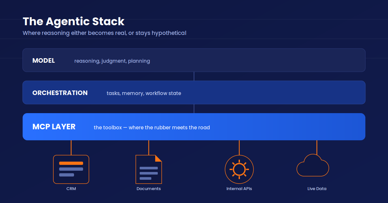Click the title 'The Agentic Stack'
The height and width of the screenshot is (203, 388).
(x=73, y=21)
